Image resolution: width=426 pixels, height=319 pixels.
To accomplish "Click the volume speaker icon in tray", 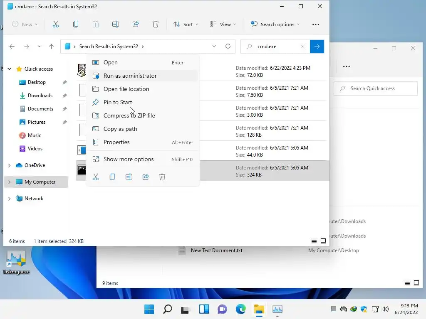I will [x=385, y=309].
